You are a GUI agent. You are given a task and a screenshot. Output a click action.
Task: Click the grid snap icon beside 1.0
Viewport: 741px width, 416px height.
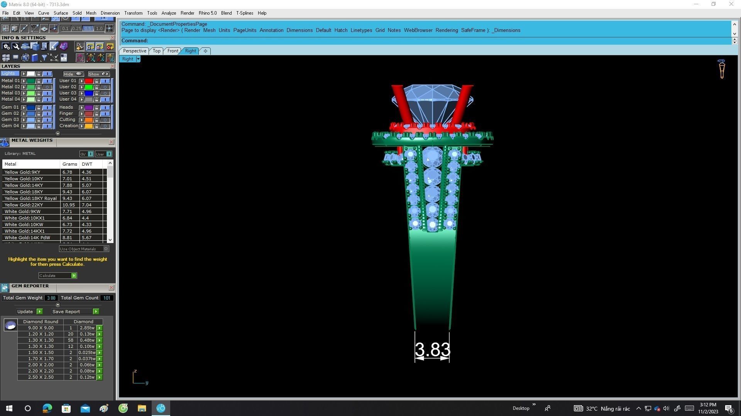coord(109,29)
